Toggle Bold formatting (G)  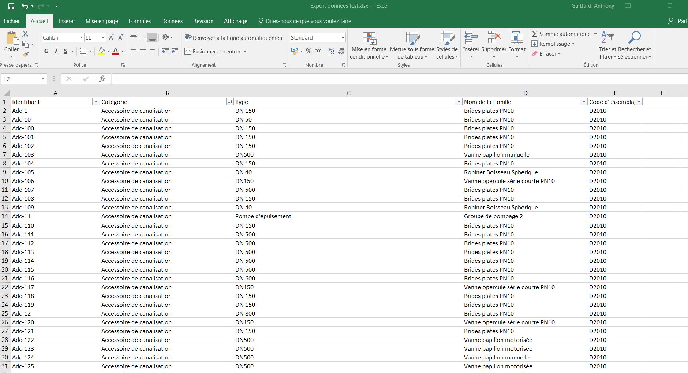[x=46, y=51]
